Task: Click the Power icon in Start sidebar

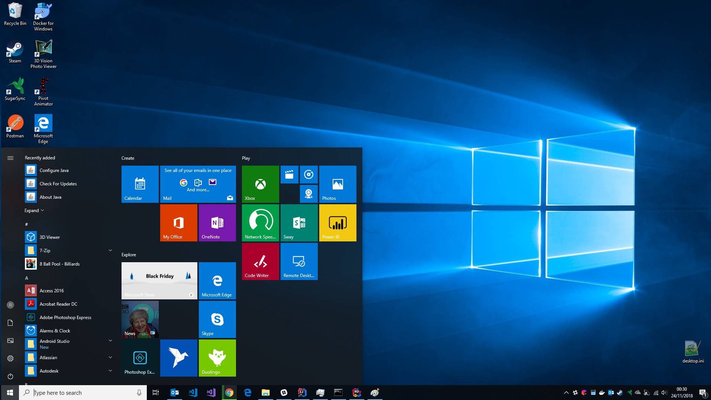Action: [10, 376]
